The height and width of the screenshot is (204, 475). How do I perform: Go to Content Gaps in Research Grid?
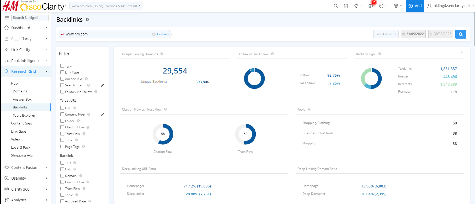click(22, 123)
